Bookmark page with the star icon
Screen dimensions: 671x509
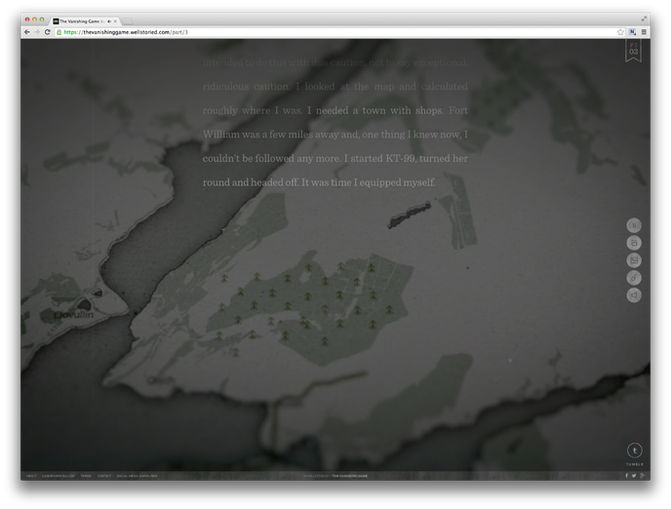click(x=620, y=32)
